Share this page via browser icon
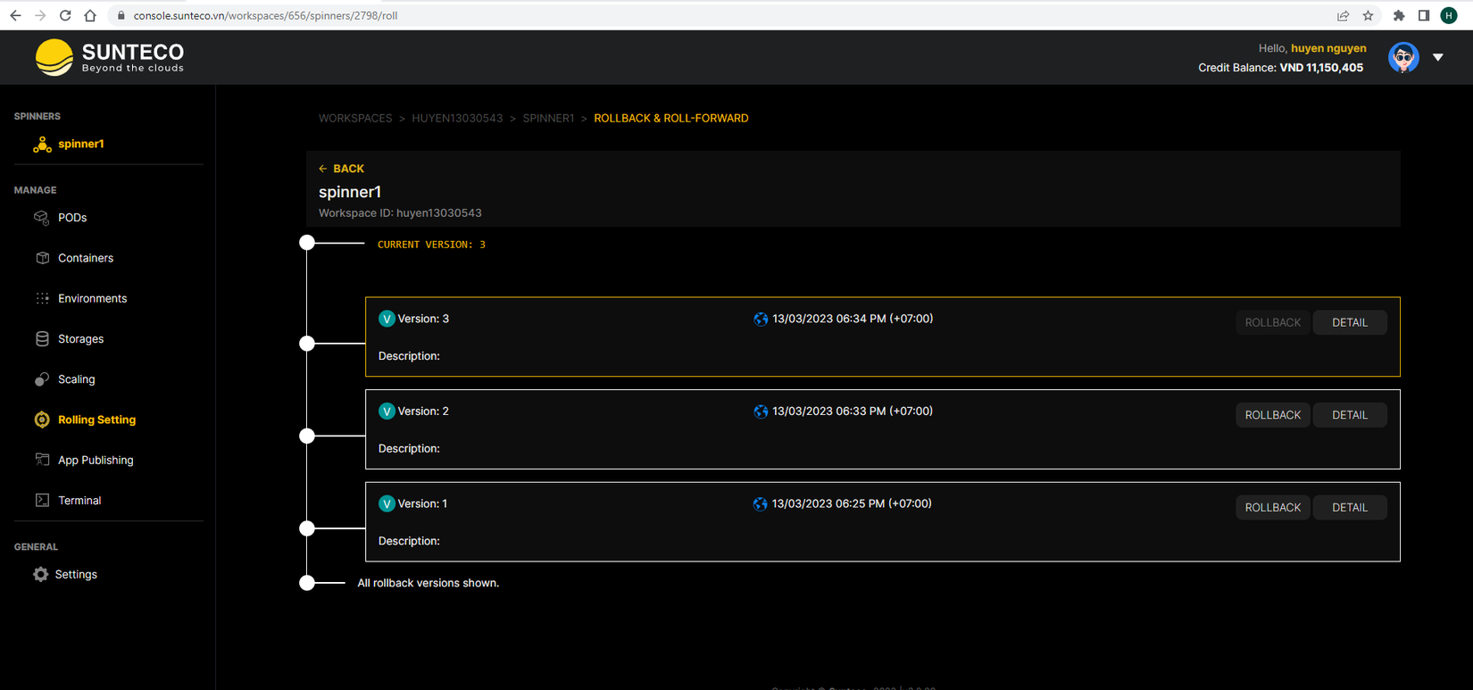 [x=1343, y=15]
